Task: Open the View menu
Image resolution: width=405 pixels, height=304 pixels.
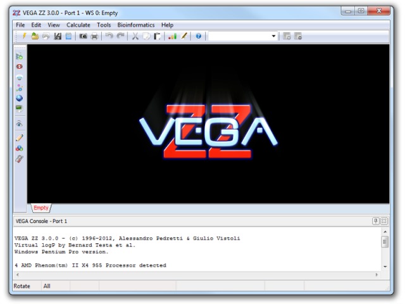Action: click(x=53, y=25)
